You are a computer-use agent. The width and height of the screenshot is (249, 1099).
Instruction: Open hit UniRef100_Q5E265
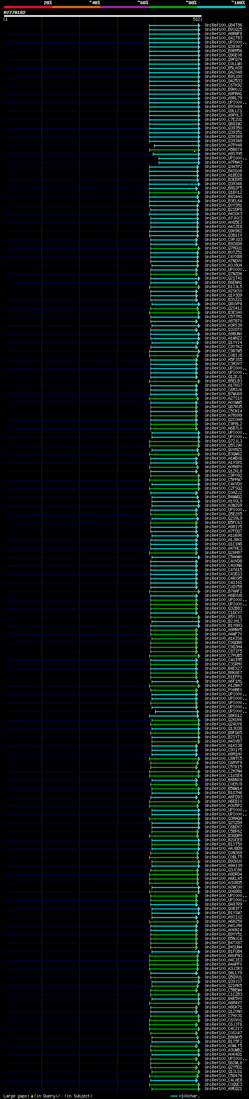point(223,514)
